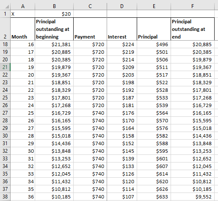Click cell B1 with value $20
The width and height of the screenshot is (218, 201).
(54, 14)
